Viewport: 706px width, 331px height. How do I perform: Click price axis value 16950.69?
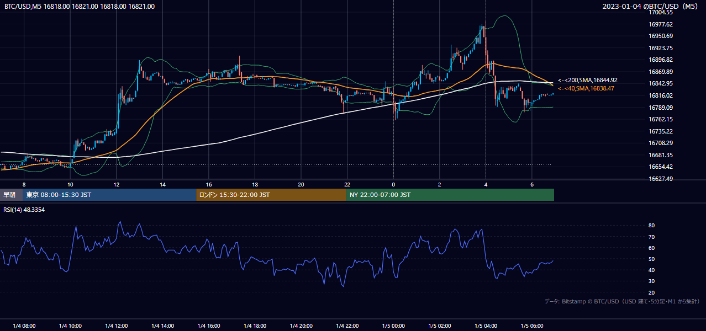tap(661, 36)
